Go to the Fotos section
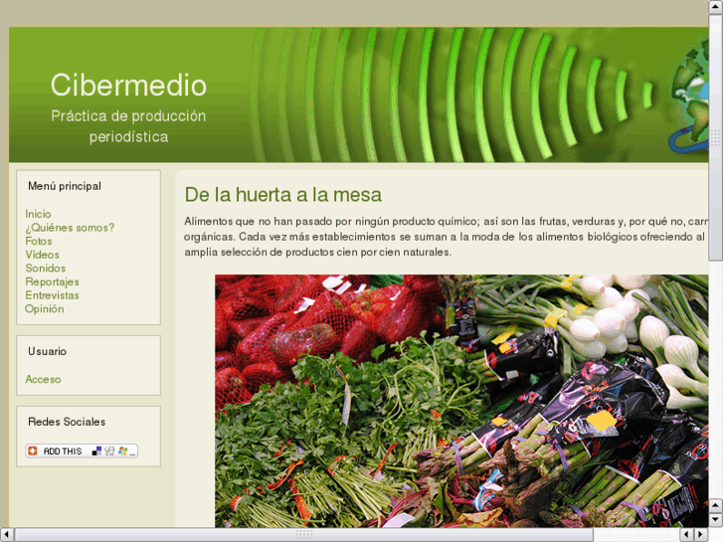 38,242
